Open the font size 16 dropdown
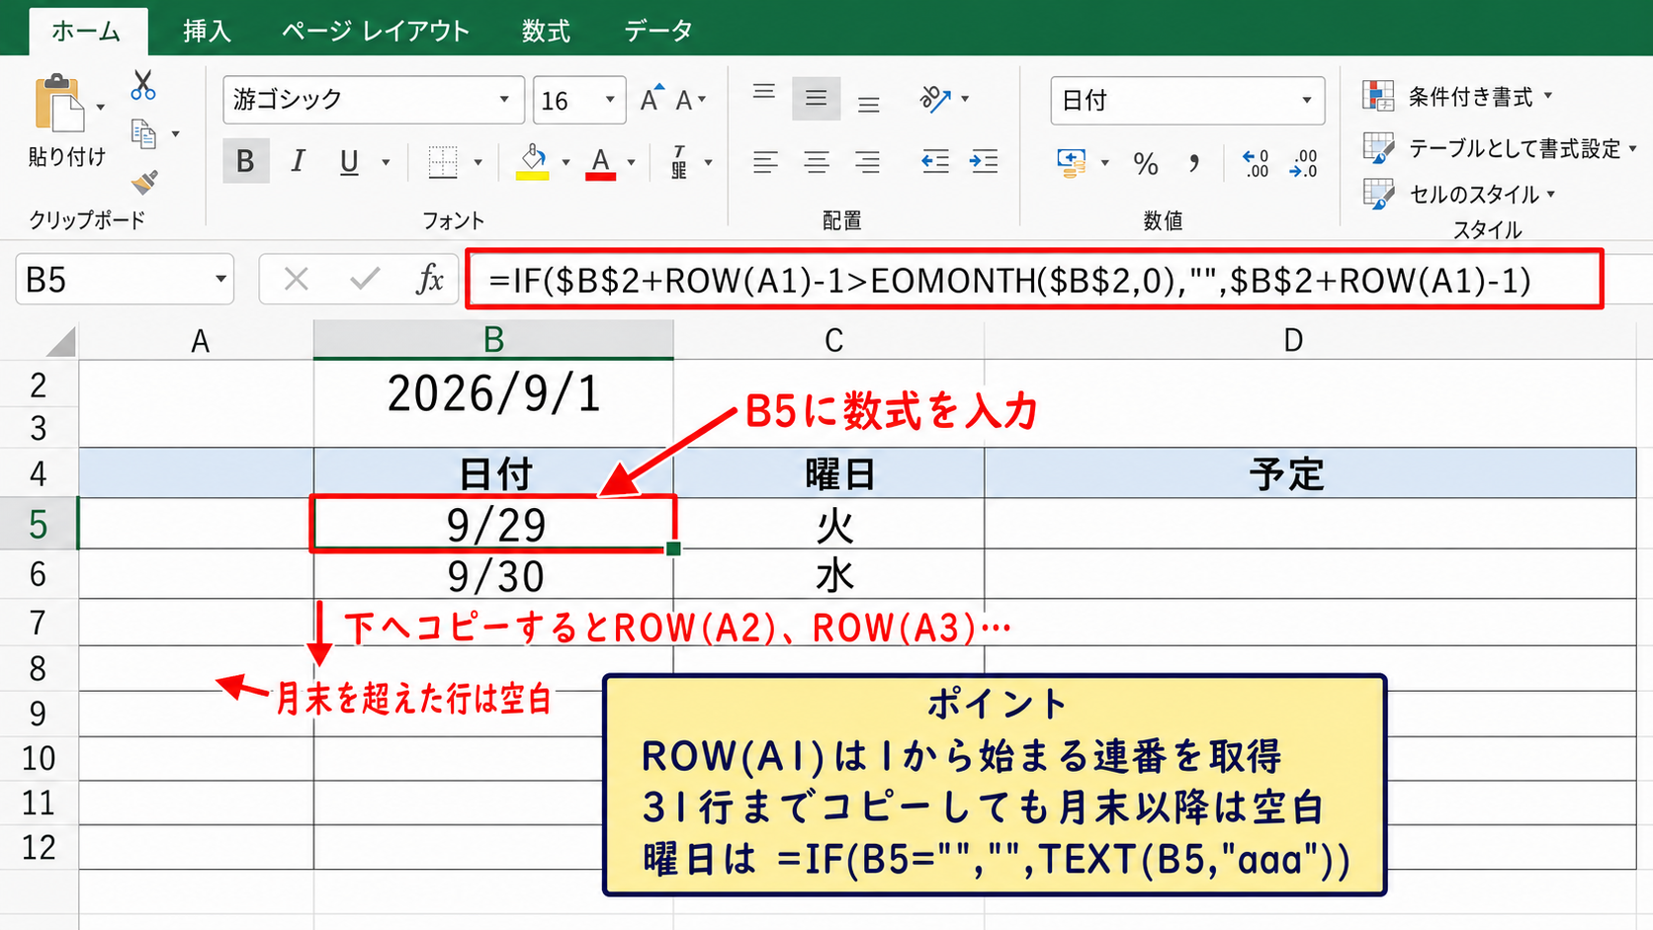This screenshot has height=930, width=1653. pyautogui.click(x=610, y=99)
